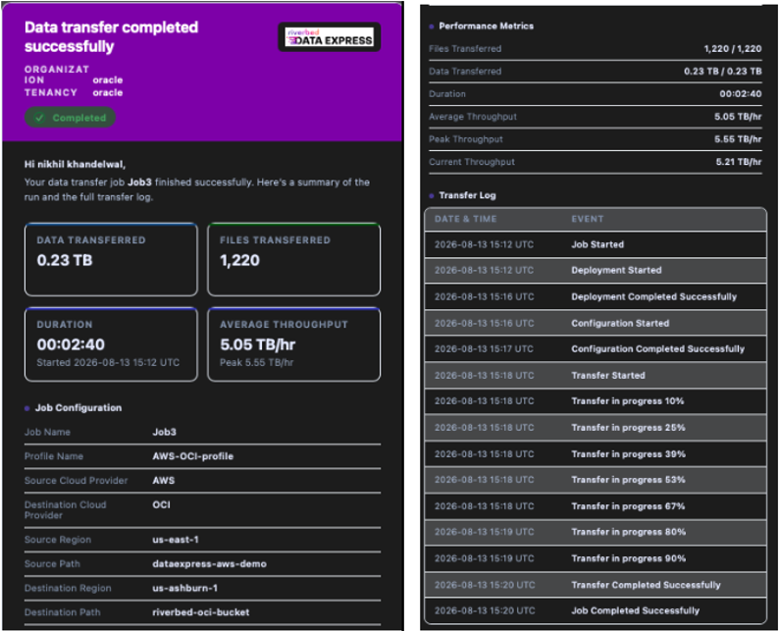Click the Transfer Log section heading
Viewport: 779px width, 631px height.
[468, 195]
